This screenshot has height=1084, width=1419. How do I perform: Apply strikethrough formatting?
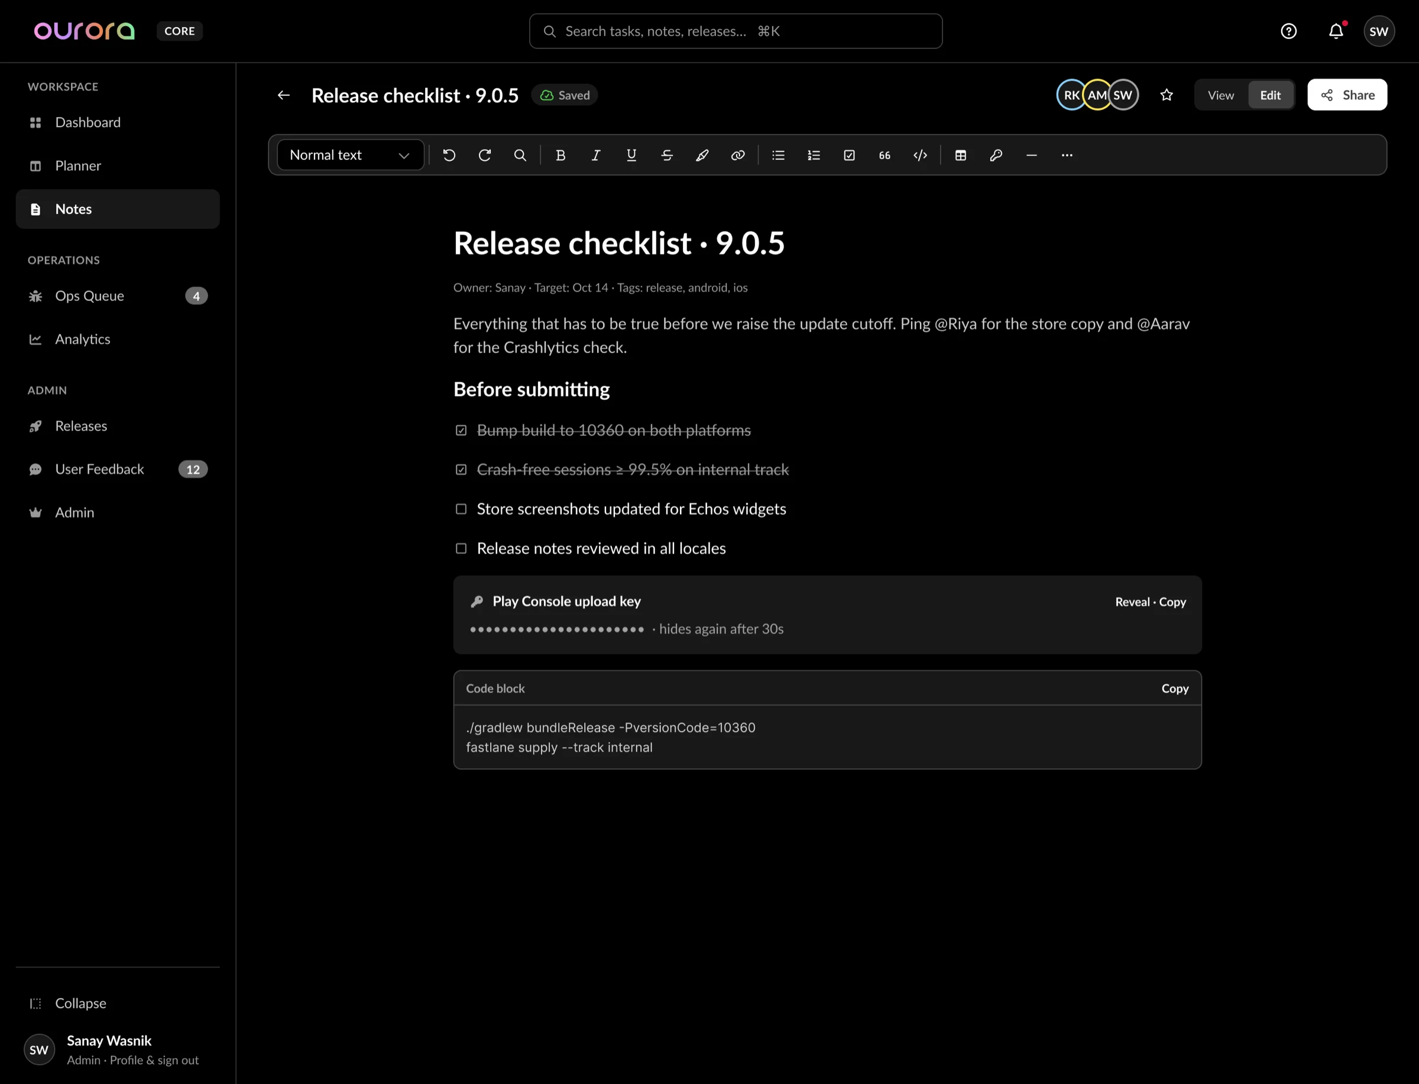[667, 155]
